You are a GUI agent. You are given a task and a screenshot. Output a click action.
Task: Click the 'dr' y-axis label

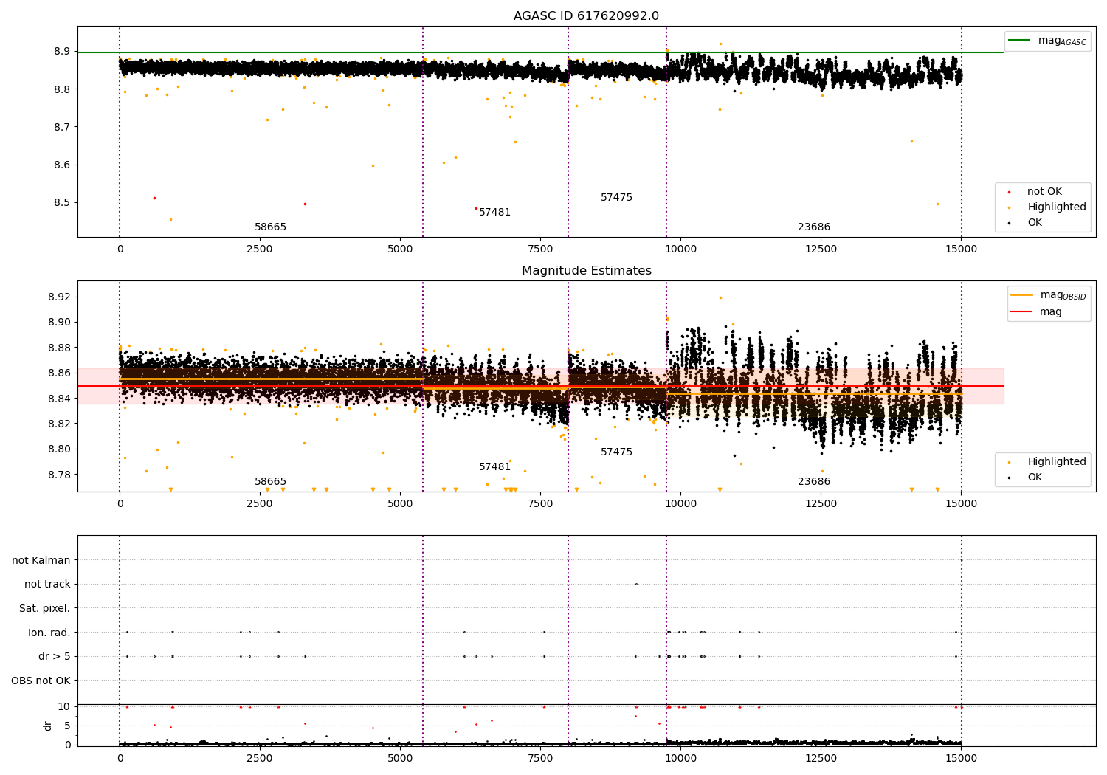[48, 726]
